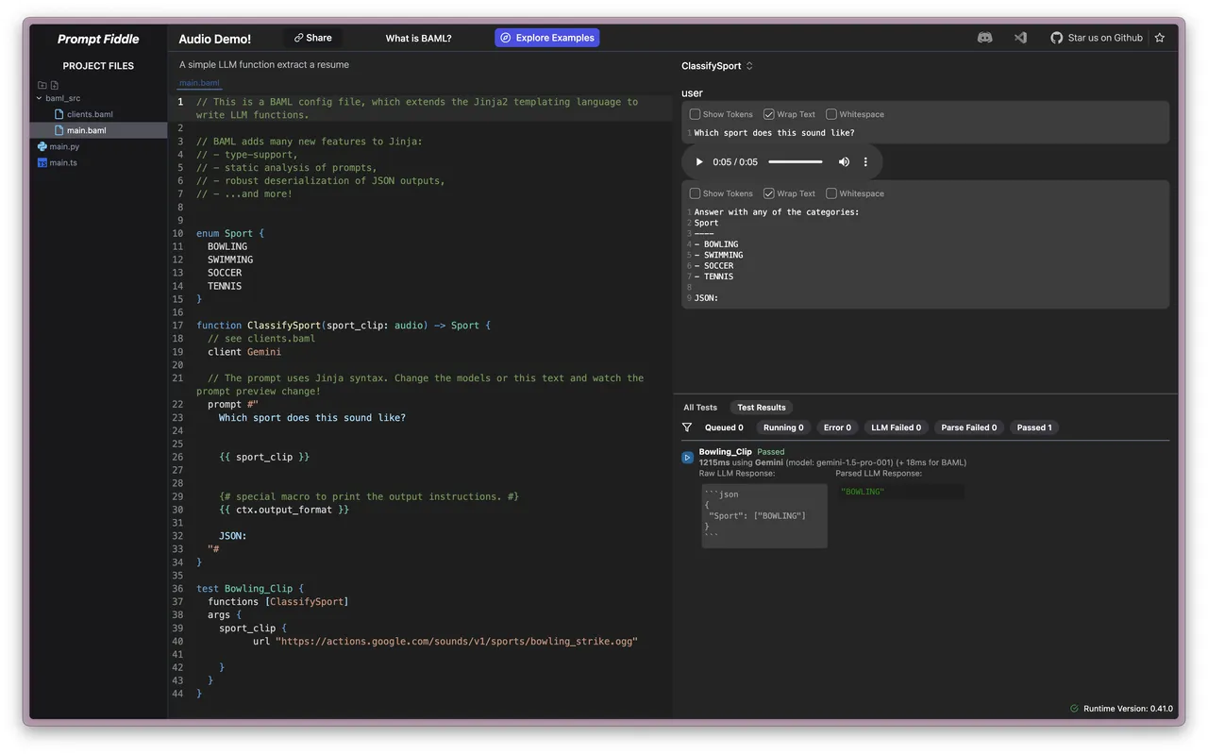Click the link icon on the Share button
The height and width of the screenshot is (754, 1208).
pos(298,38)
